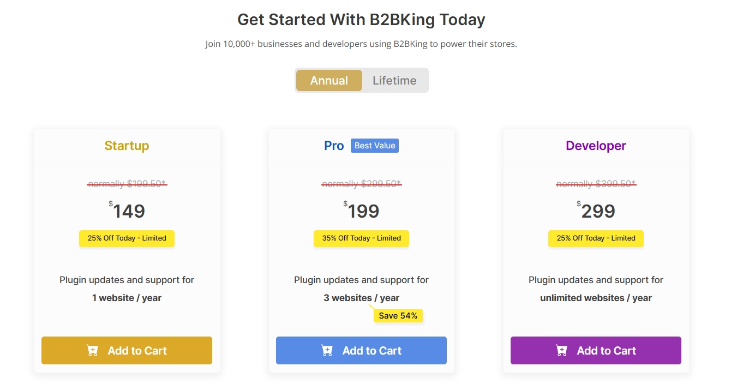Click the cart icon on Startup button
The width and height of the screenshot is (749, 390).
[x=93, y=351]
